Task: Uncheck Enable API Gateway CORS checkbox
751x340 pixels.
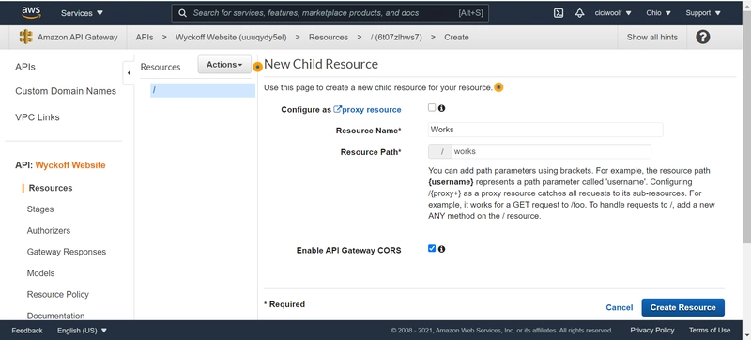Action: (x=432, y=249)
